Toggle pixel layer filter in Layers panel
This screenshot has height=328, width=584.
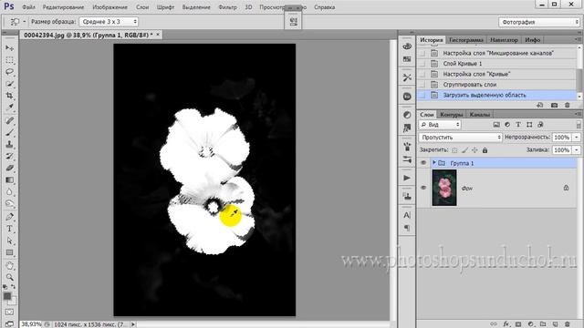[496, 125]
